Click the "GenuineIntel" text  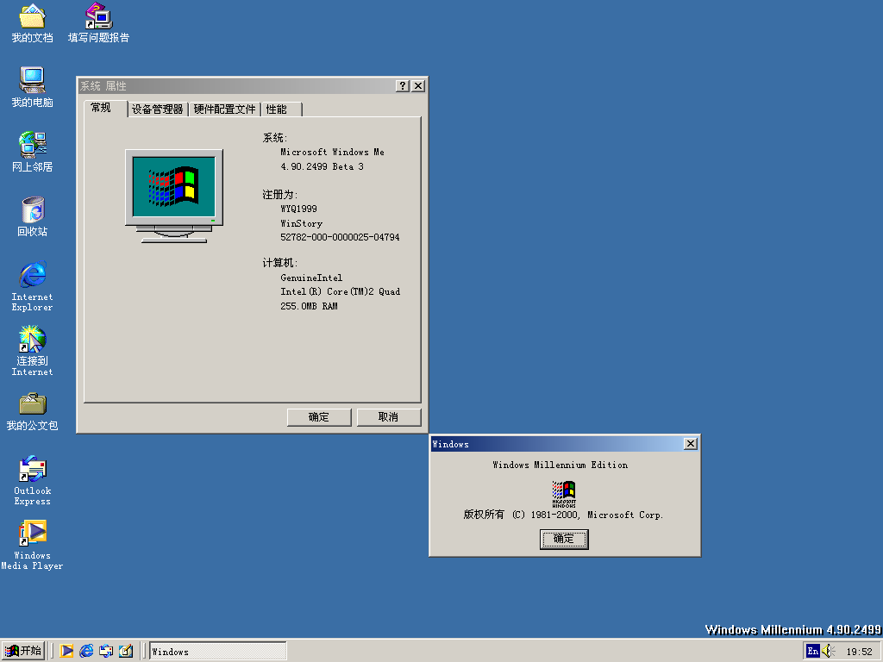pyautogui.click(x=311, y=278)
